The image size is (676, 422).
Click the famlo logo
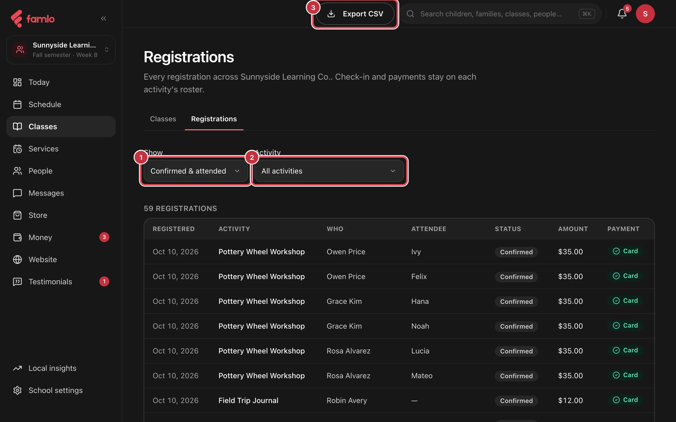32,19
